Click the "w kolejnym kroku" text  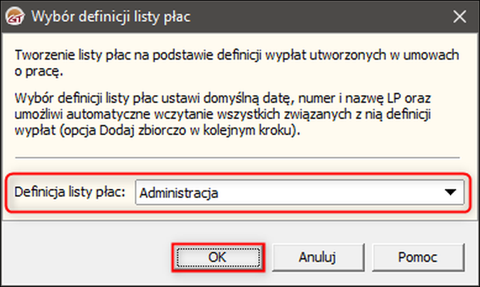(255, 129)
